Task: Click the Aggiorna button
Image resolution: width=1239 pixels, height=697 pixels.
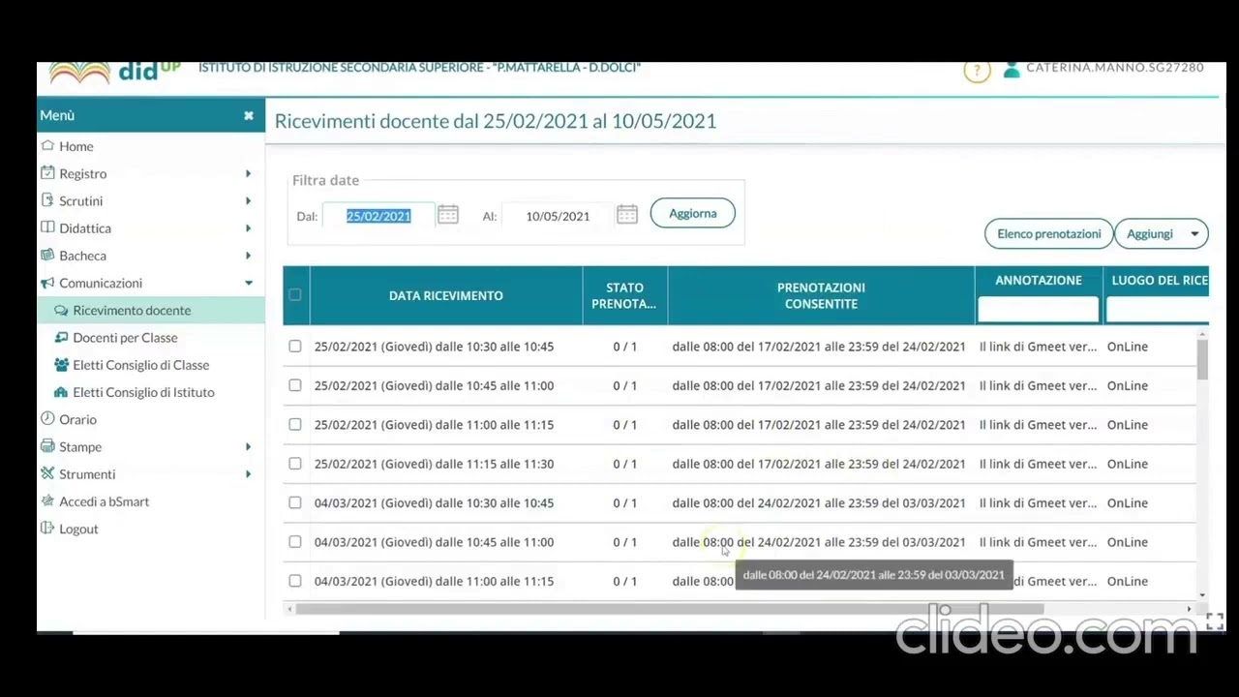Action: tap(693, 213)
